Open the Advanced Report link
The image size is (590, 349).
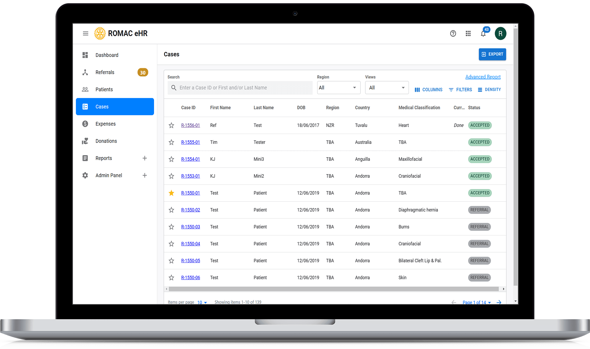[483, 77]
